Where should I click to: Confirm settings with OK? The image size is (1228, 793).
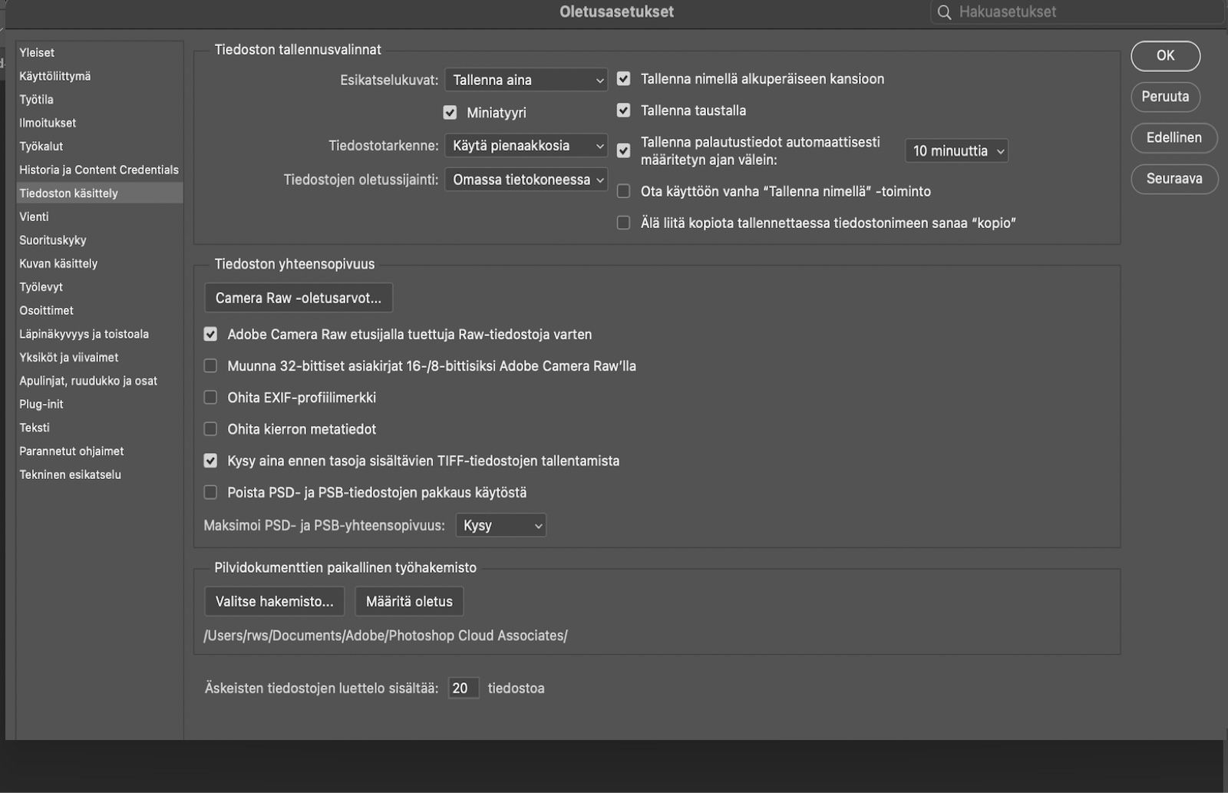pyautogui.click(x=1165, y=55)
